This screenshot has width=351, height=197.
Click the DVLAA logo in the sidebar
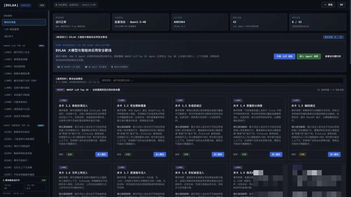(11, 5)
